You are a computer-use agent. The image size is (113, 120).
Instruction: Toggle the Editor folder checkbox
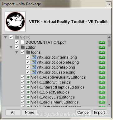tap(17, 47)
